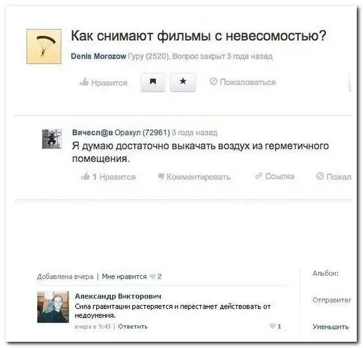Click the answer's Пожал report link

[334, 177]
